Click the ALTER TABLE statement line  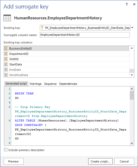point(67,120)
